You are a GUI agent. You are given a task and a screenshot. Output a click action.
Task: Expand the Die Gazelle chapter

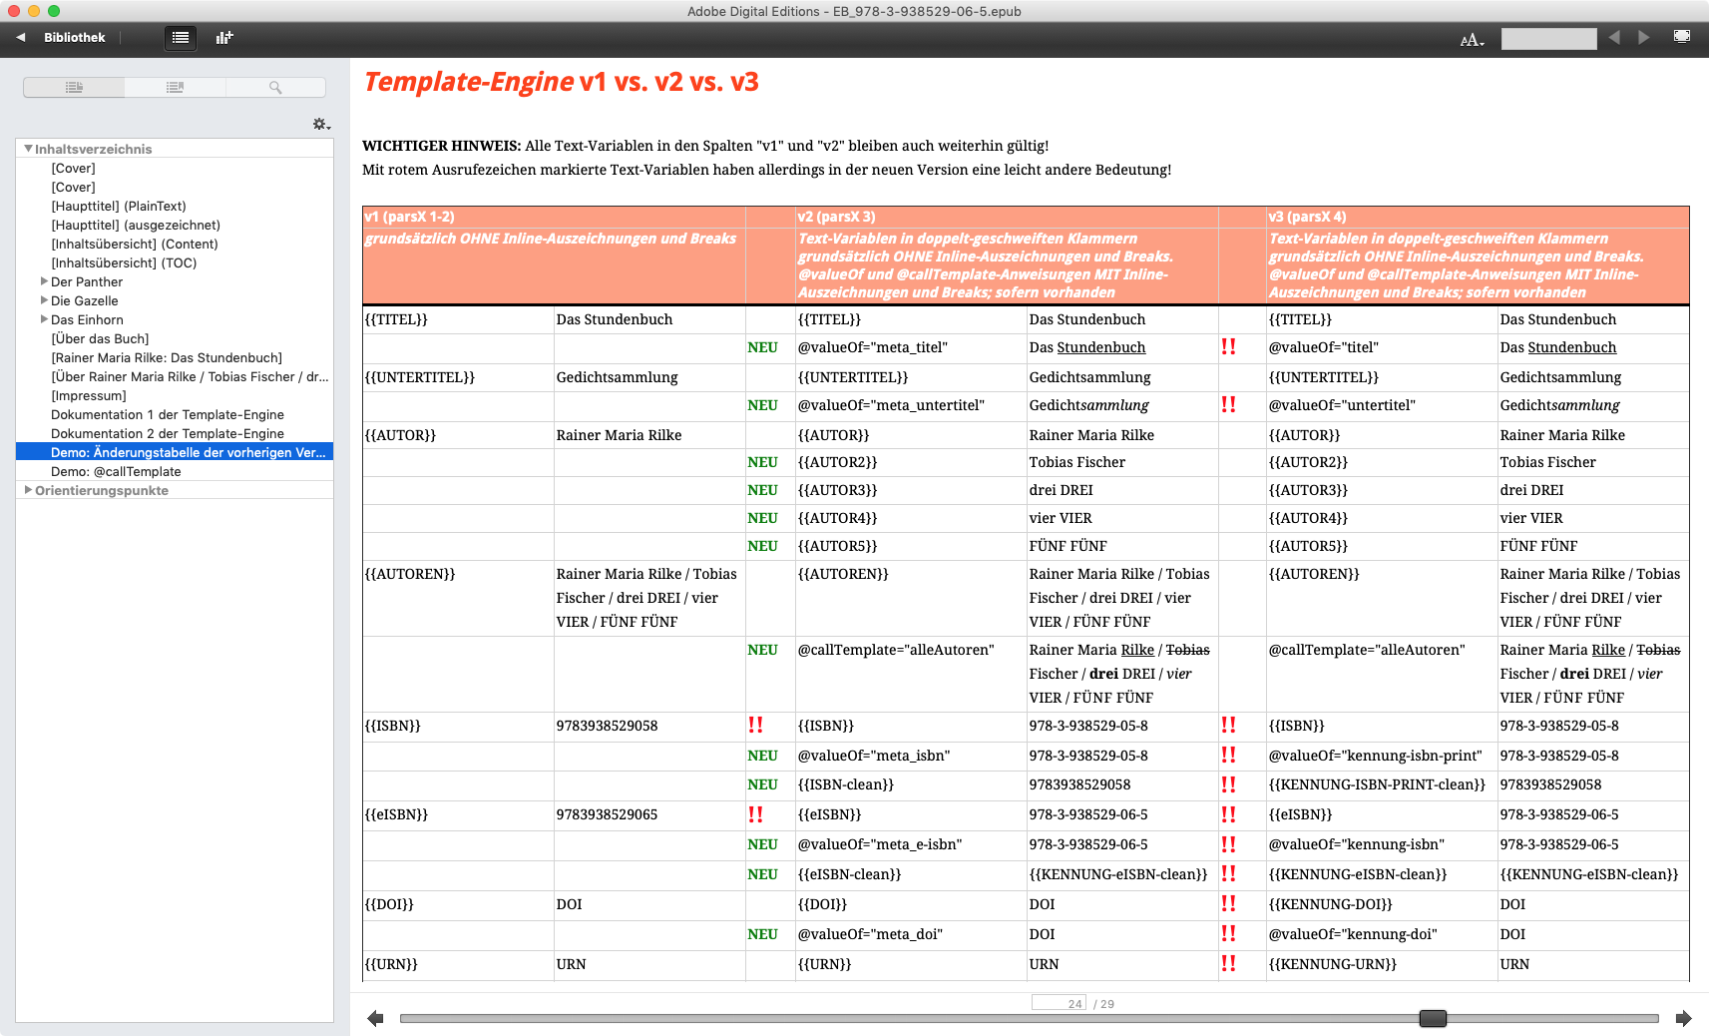click(44, 300)
